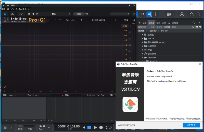Click the user account icon in Studio One
Image resolution: width=204 pixels, height=132 pixels.
pyautogui.click(x=182, y=14)
